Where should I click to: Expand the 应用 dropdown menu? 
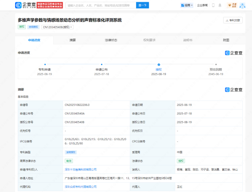pyautogui.click(x=187, y=5)
